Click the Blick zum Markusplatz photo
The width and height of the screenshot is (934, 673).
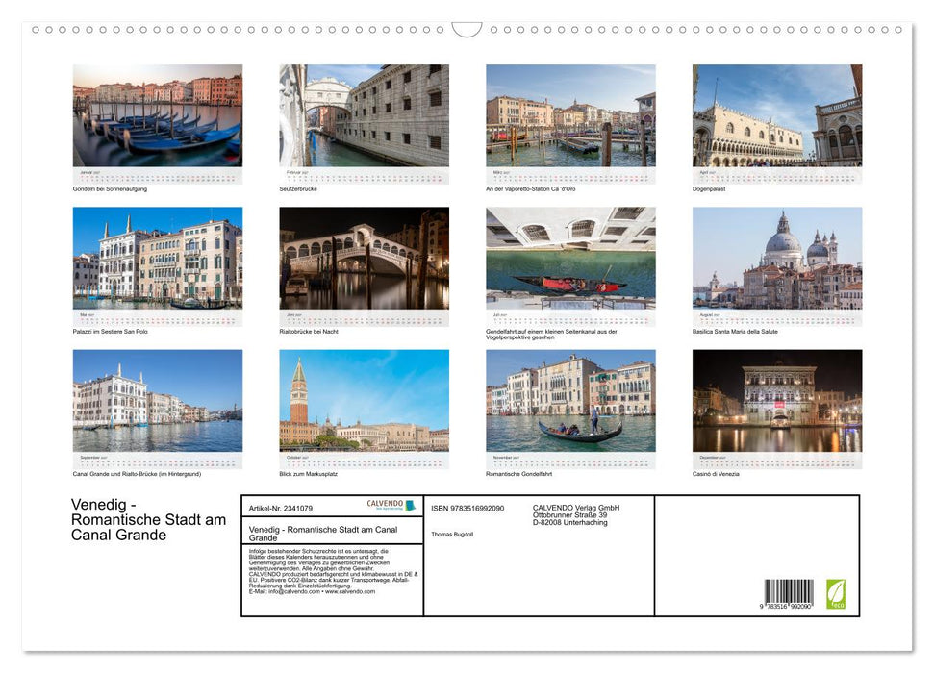(x=364, y=401)
